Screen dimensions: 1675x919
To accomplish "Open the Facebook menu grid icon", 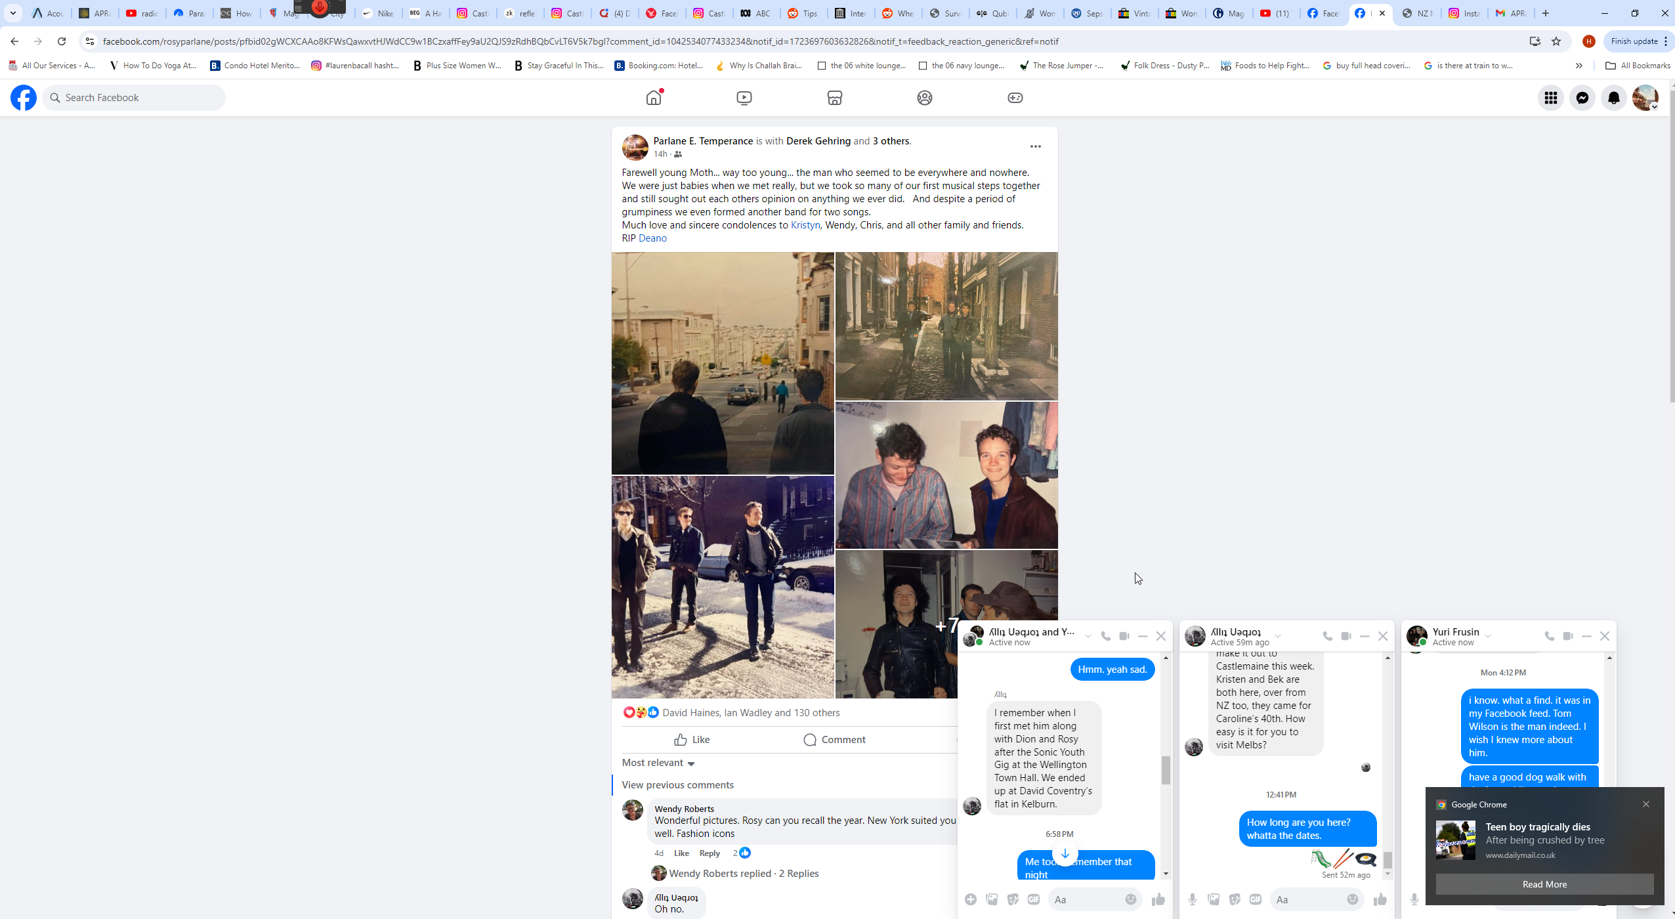I will (x=1551, y=98).
